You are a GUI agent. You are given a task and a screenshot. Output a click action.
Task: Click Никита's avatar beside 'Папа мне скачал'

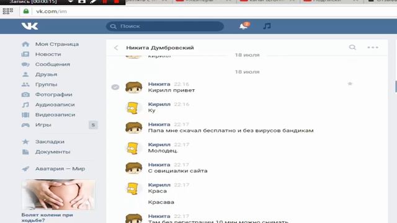[x=134, y=128]
